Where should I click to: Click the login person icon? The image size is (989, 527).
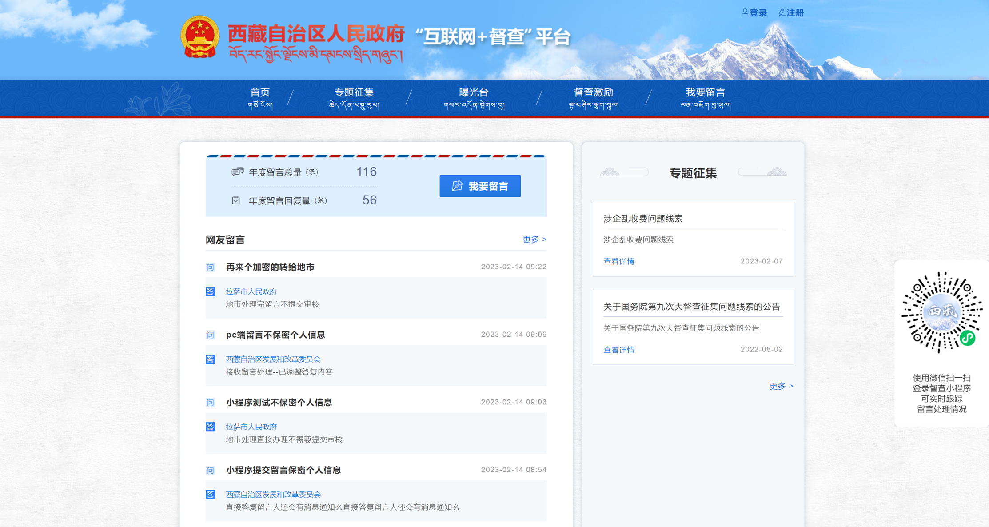tap(745, 12)
